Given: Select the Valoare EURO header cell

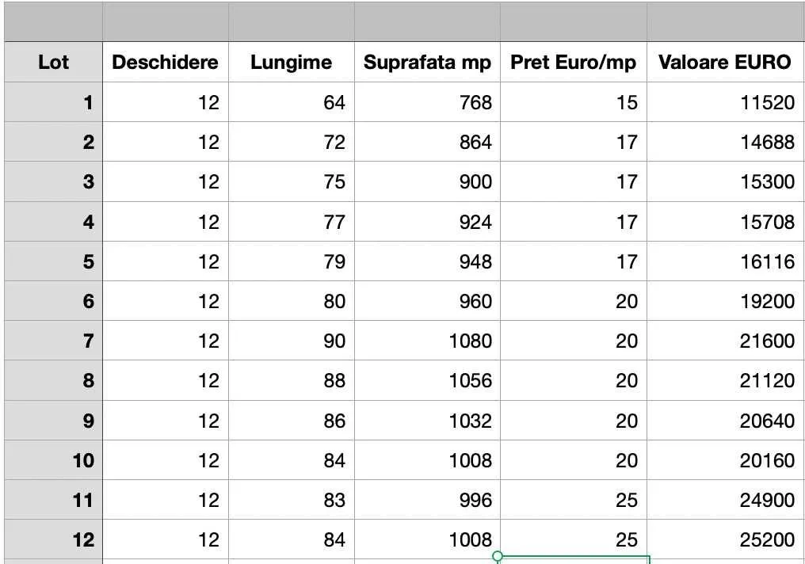Looking at the screenshot, I should point(726,63).
